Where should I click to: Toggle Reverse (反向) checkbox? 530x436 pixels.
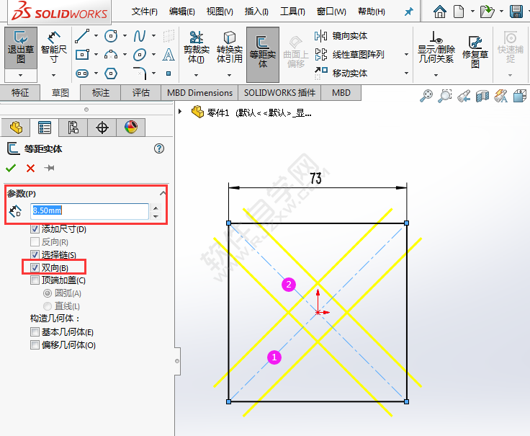(35, 242)
